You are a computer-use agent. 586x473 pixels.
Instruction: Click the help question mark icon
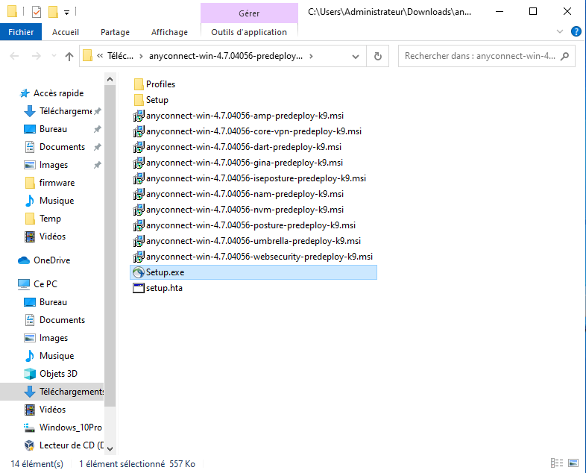click(576, 31)
